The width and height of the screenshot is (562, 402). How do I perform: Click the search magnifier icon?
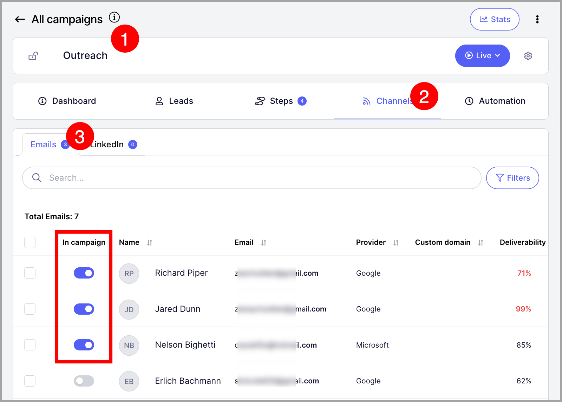[x=37, y=177]
